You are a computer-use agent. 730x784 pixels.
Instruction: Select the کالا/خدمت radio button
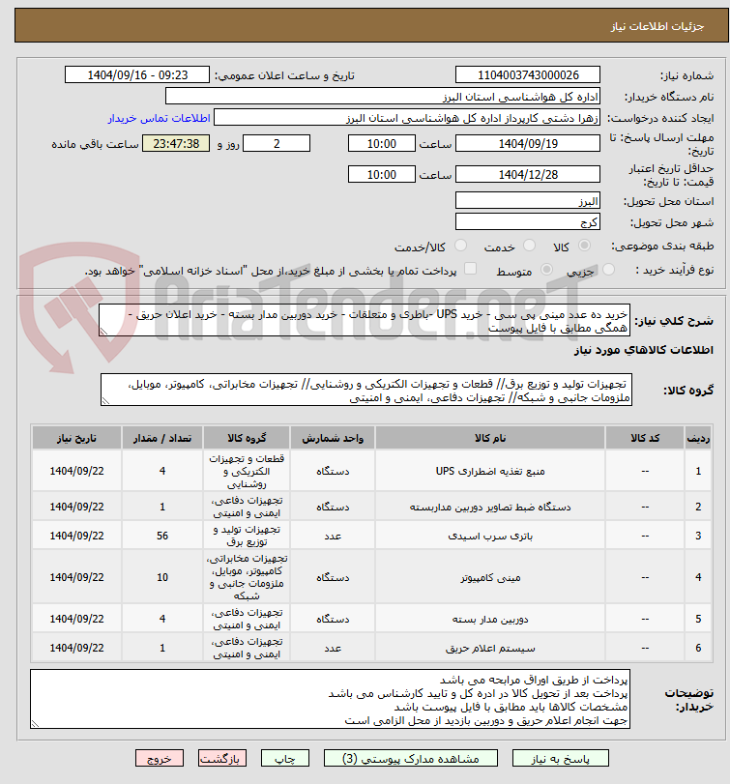[460, 246]
